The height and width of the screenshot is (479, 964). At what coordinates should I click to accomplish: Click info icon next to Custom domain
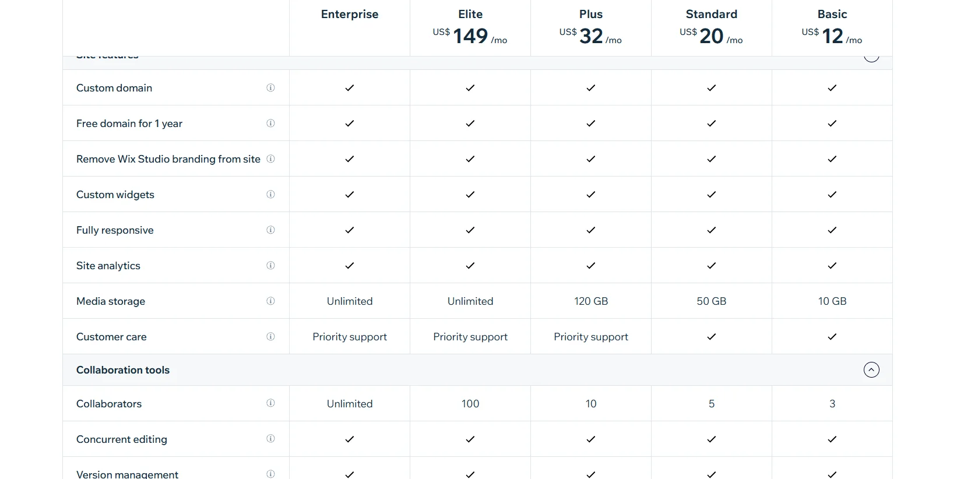[270, 88]
